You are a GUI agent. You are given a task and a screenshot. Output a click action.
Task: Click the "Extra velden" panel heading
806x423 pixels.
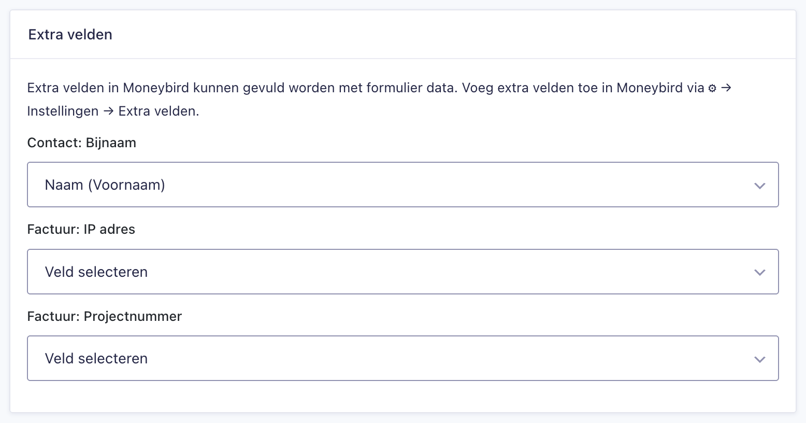click(70, 35)
